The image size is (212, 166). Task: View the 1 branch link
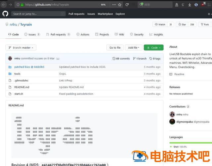(140, 59)
